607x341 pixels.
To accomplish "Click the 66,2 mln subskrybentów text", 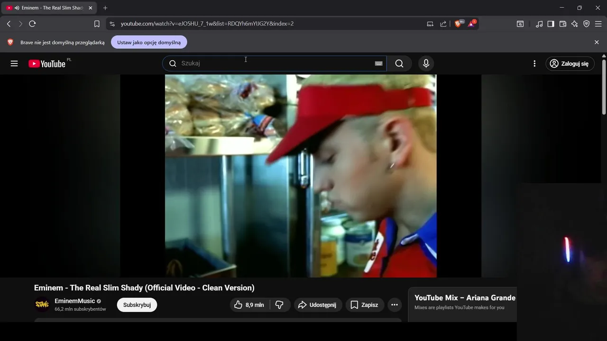I will [x=80, y=309].
